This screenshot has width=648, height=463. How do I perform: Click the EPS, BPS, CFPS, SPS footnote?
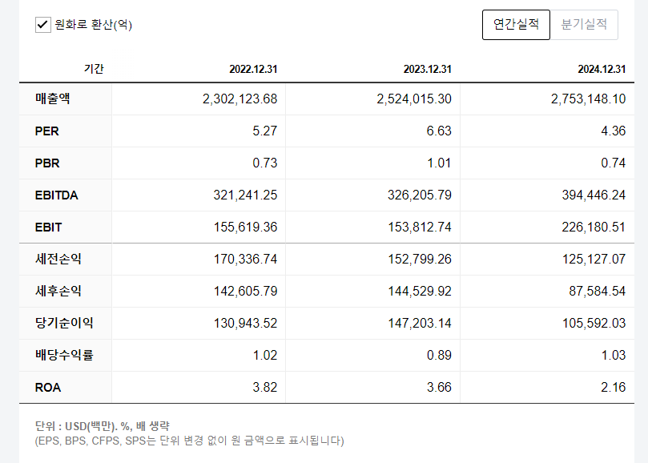click(189, 441)
